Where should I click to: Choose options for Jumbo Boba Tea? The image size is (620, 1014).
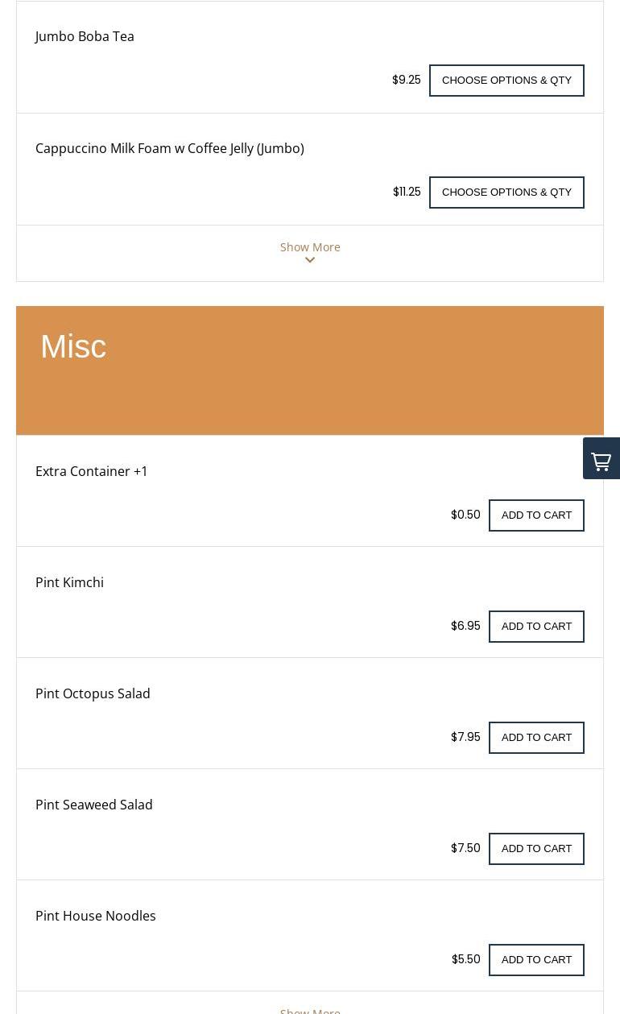(506, 81)
